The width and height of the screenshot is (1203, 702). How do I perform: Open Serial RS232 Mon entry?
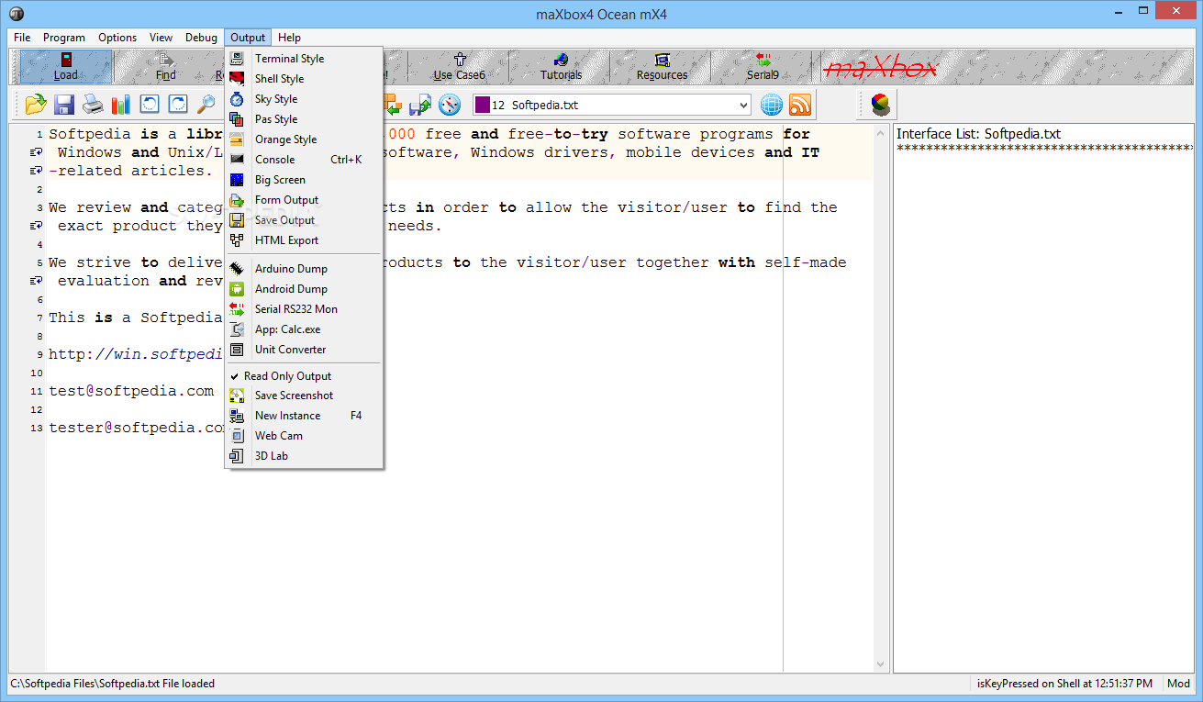(x=305, y=309)
